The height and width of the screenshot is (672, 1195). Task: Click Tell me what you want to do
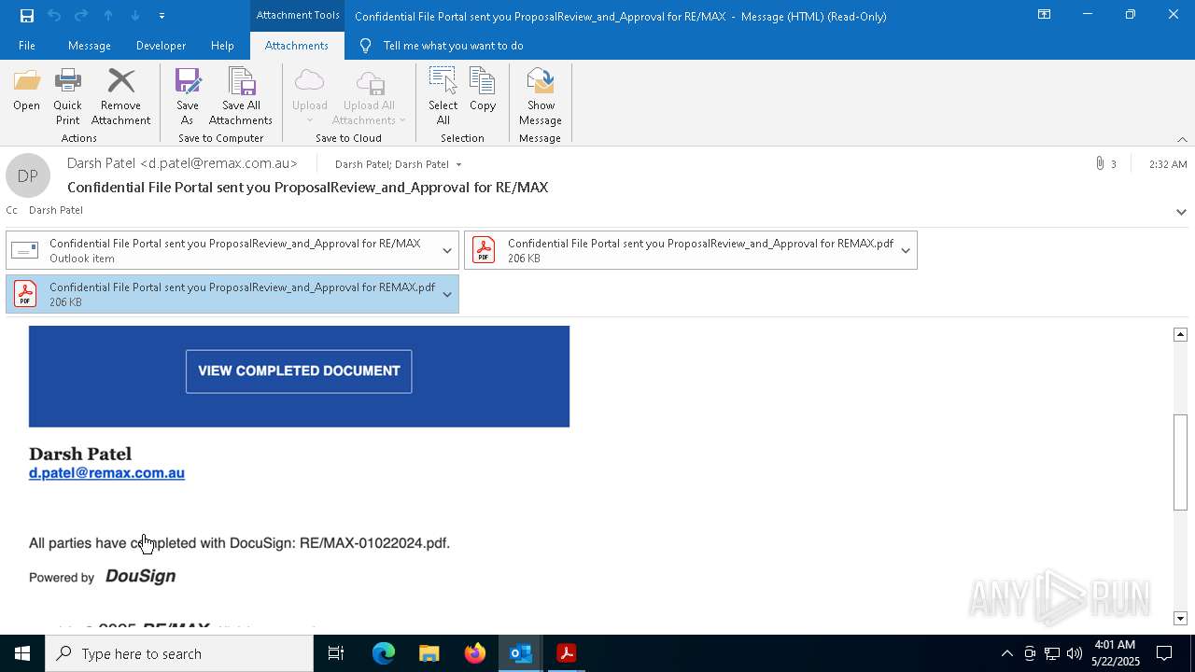(x=453, y=46)
